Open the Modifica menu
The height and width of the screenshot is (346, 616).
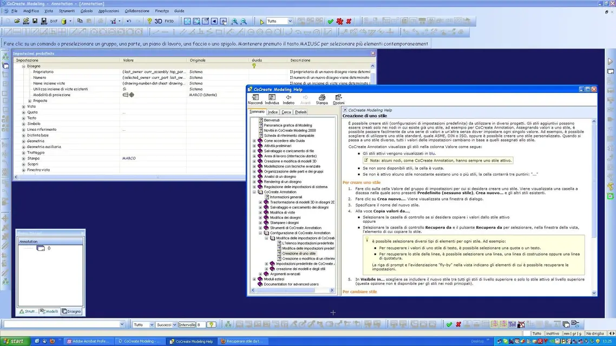tap(31, 11)
